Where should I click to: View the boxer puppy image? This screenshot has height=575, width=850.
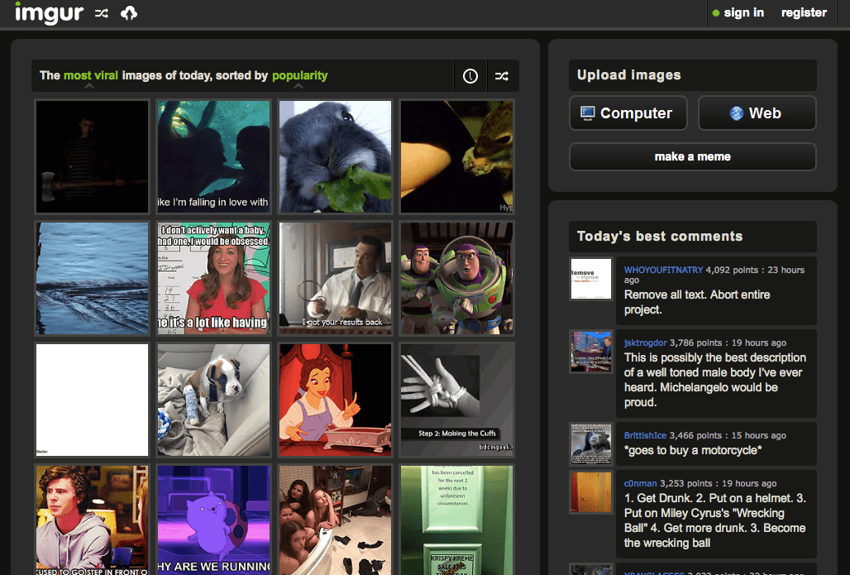[x=213, y=400]
